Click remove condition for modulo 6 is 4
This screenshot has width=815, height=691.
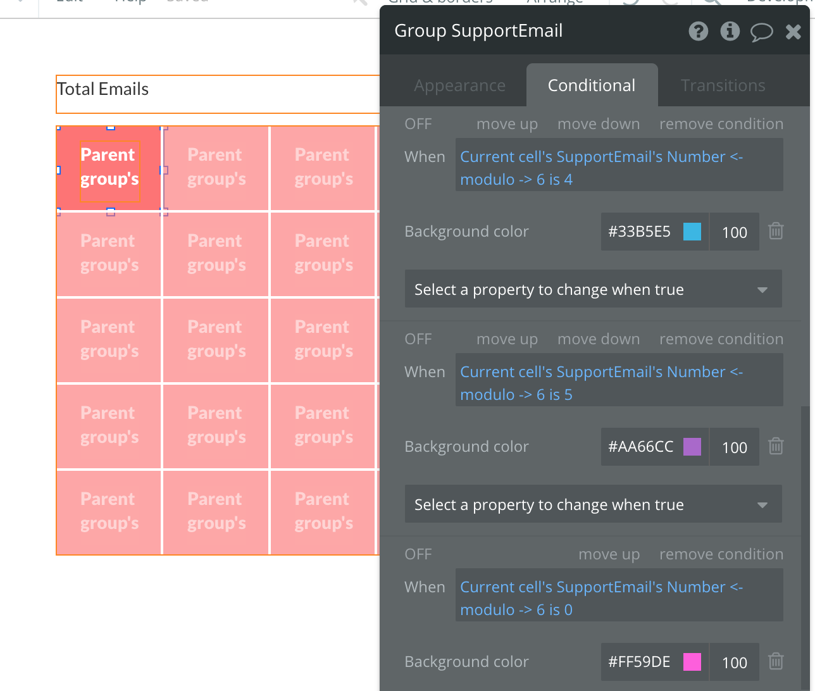721,124
